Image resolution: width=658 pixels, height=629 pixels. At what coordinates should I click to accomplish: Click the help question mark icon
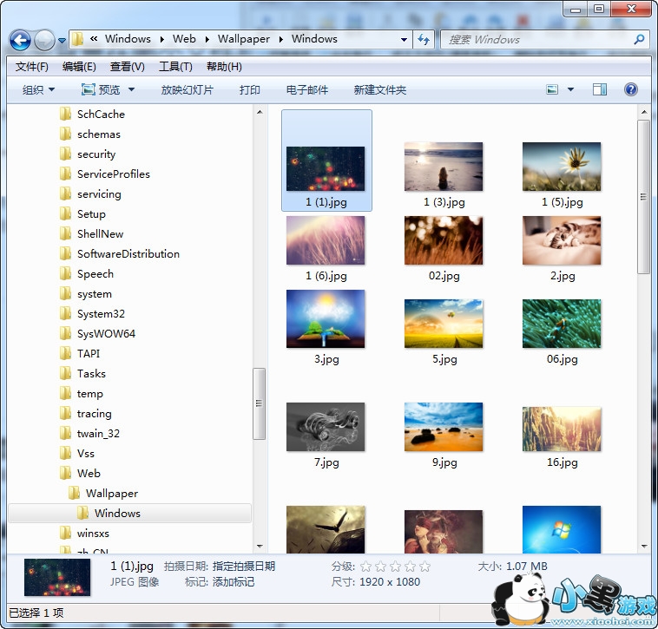click(x=631, y=89)
